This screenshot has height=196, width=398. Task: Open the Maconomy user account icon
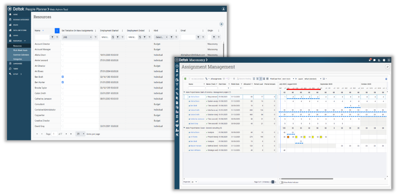[389, 60]
